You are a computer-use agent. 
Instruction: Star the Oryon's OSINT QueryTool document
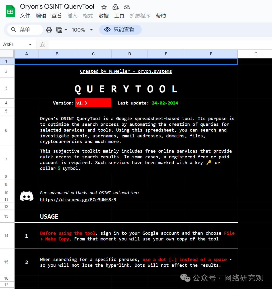click(104, 7)
